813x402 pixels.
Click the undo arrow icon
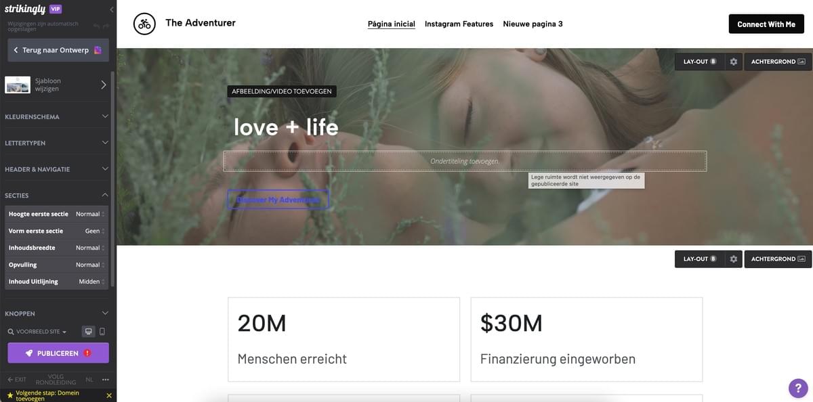pos(96,26)
